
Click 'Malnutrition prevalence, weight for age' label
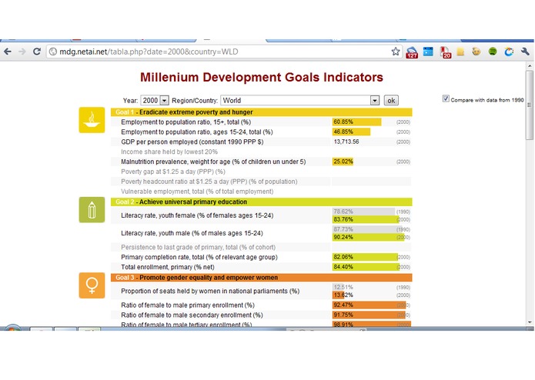(213, 162)
